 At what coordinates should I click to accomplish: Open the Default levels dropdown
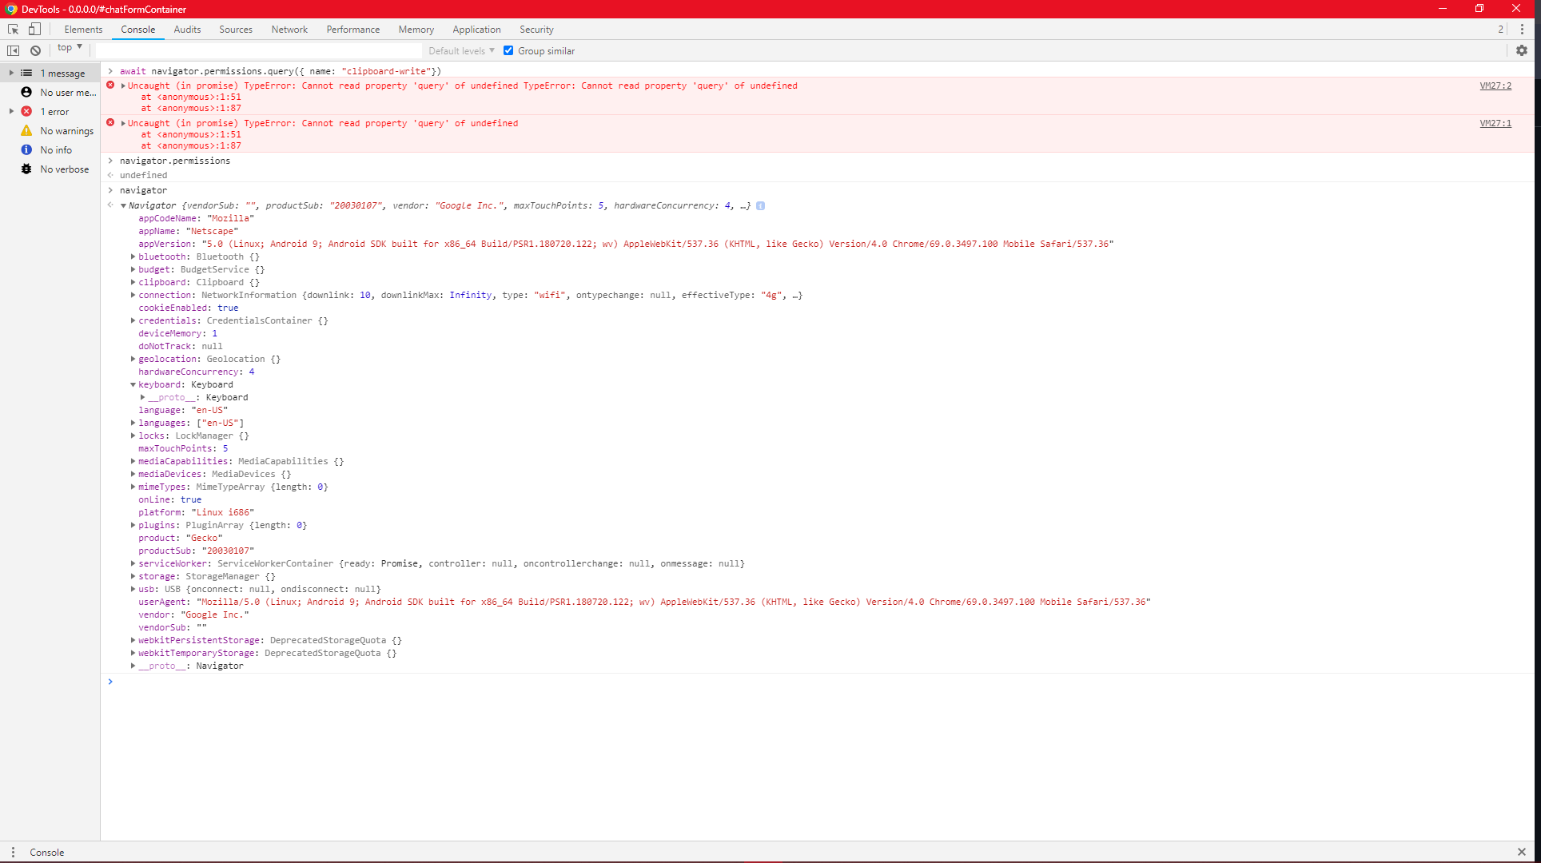(460, 50)
